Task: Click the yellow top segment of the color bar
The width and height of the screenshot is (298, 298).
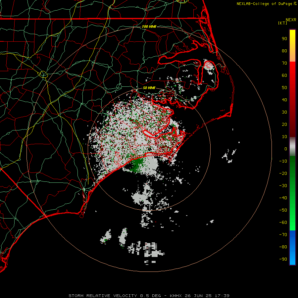Action: click(292, 46)
